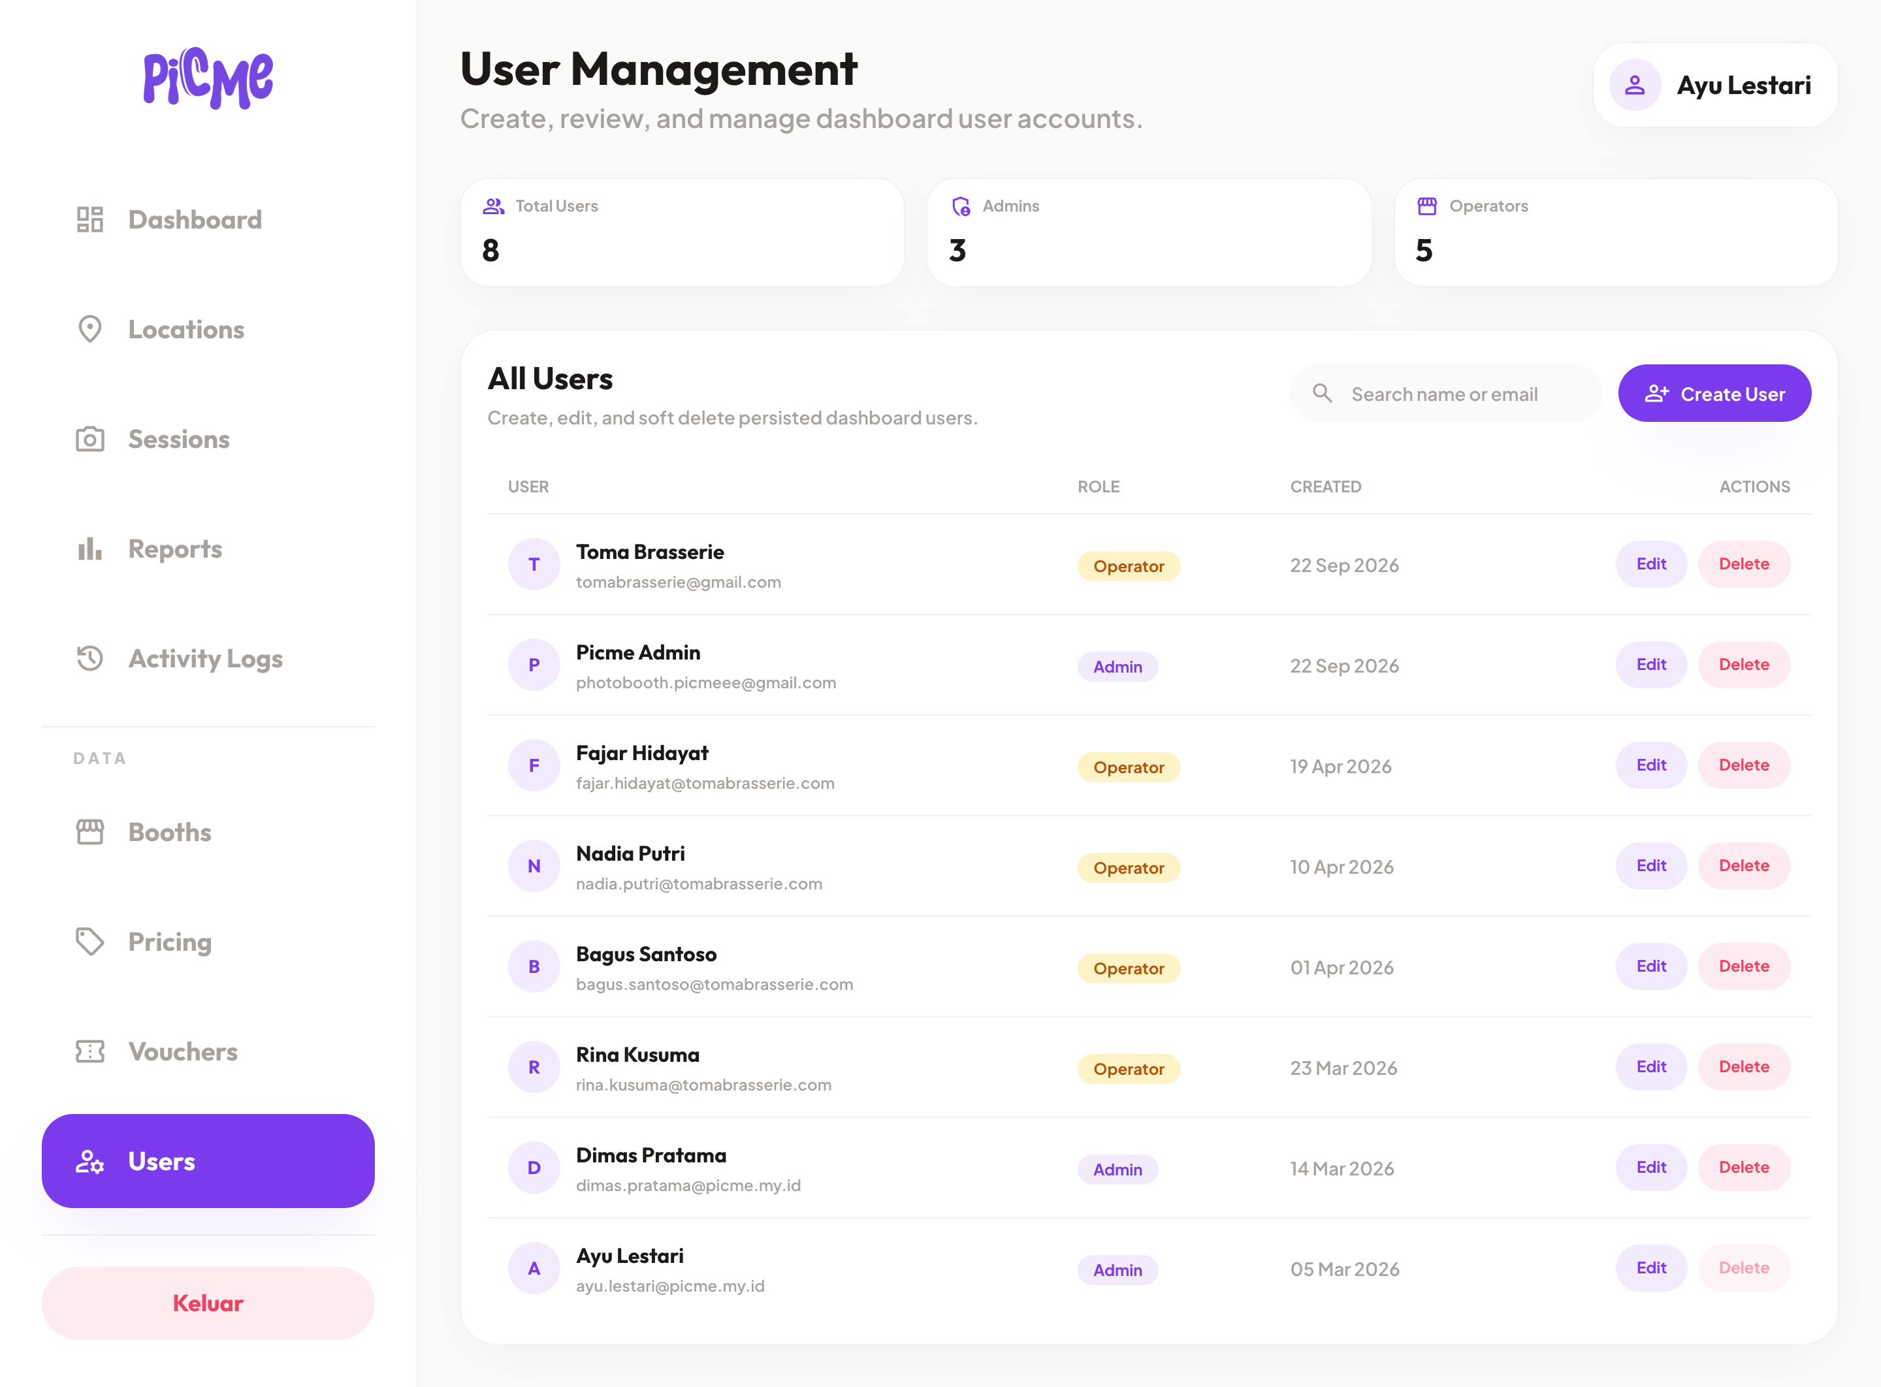
Task: Click the Vouchers ticket icon
Action: pyautogui.click(x=90, y=1051)
